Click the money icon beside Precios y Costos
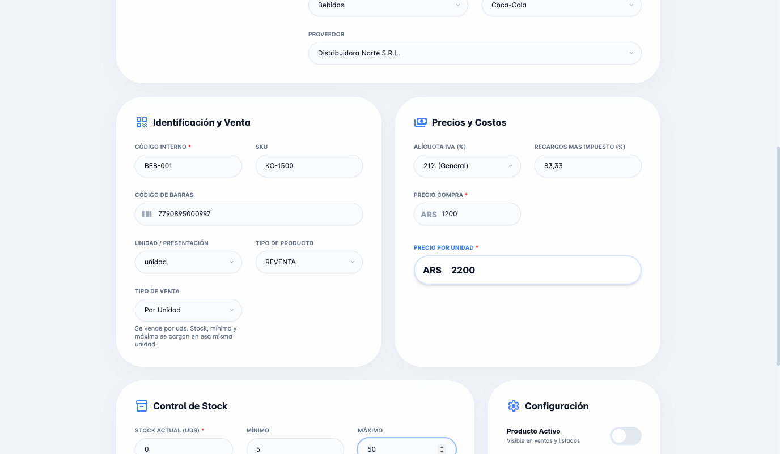The width and height of the screenshot is (780, 454). pyautogui.click(x=421, y=122)
